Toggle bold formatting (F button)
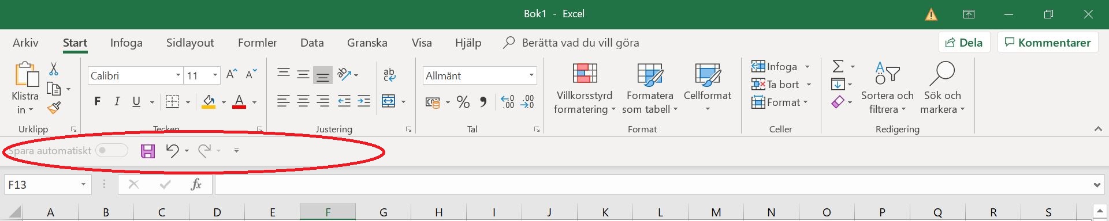The image size is (1109, 221). [x=98, y=102]
